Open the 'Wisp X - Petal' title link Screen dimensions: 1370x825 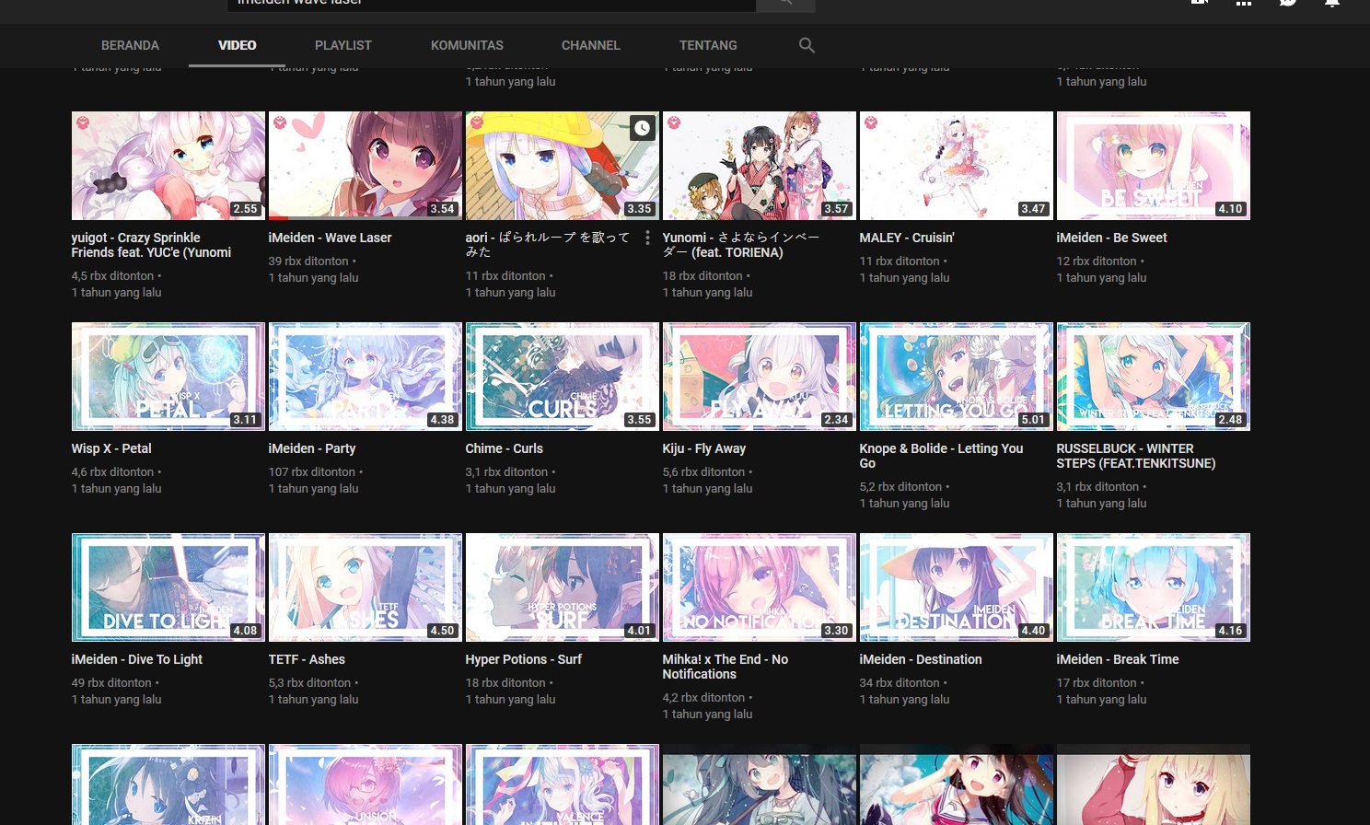pyautogui.click(x=111, y=448)
